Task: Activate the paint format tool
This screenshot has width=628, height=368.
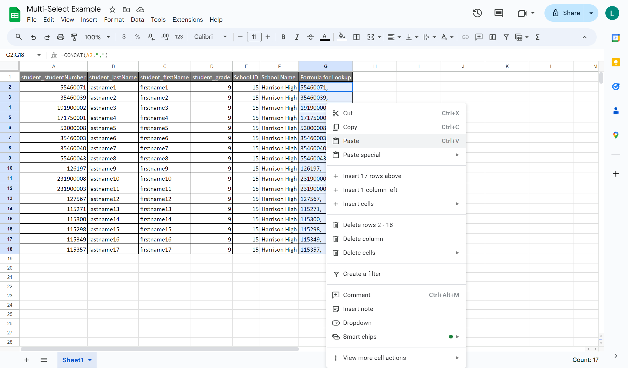Action: (x=74, y=37)
